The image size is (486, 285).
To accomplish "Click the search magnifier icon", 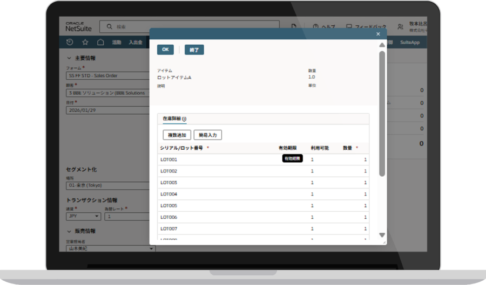I will point(110,26).
